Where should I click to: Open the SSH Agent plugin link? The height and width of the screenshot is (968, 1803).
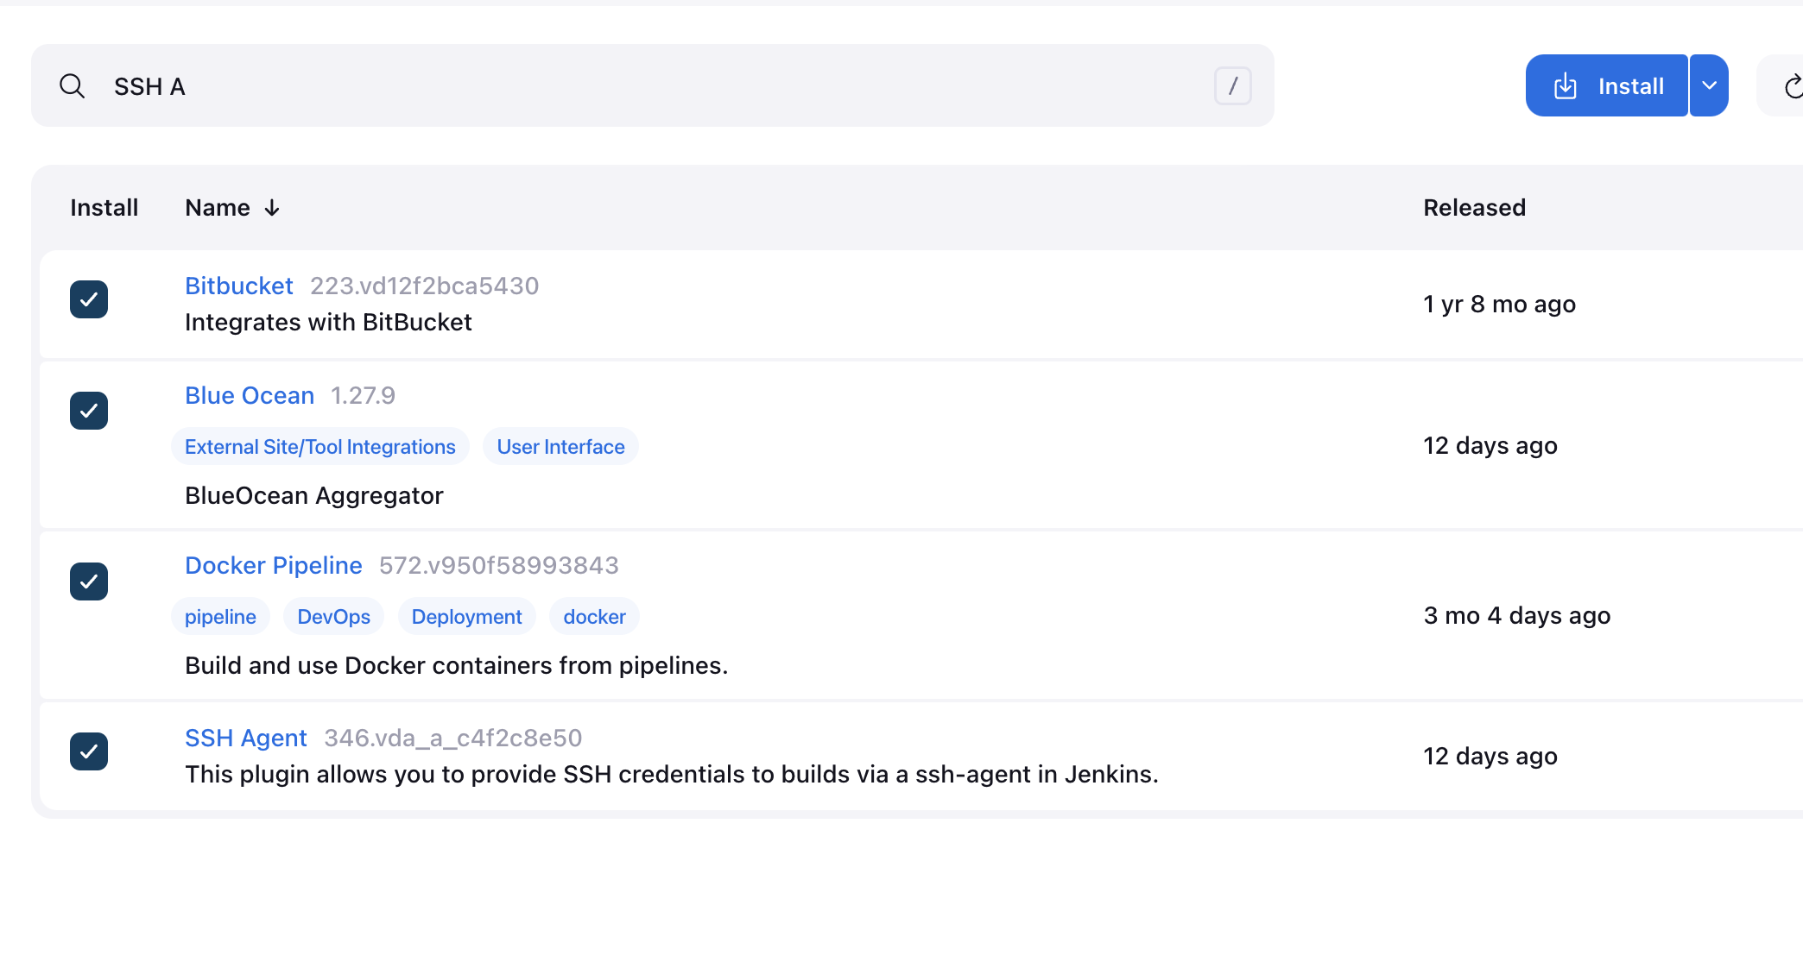click(246, 738)
